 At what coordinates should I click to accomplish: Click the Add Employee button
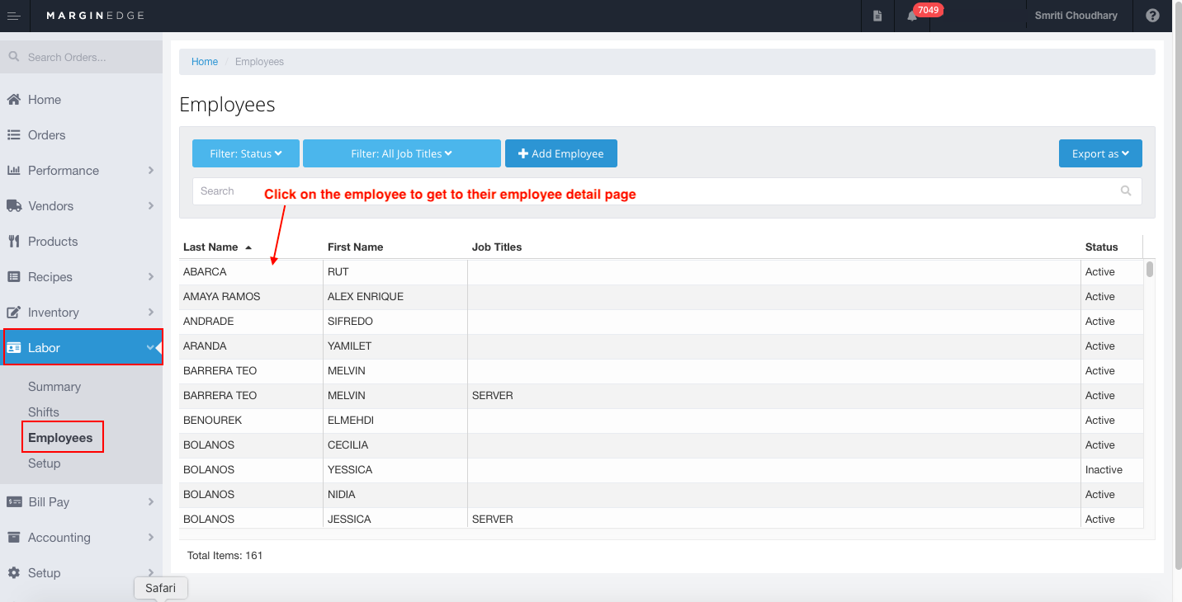pos(561,153)
